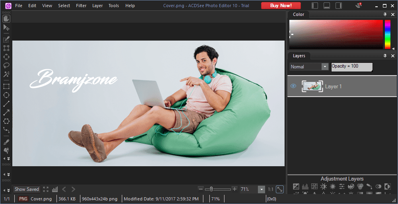The width and height of the screenshot is (398, 204).
Task: Pin the Color panel
Action: point(385,14)
